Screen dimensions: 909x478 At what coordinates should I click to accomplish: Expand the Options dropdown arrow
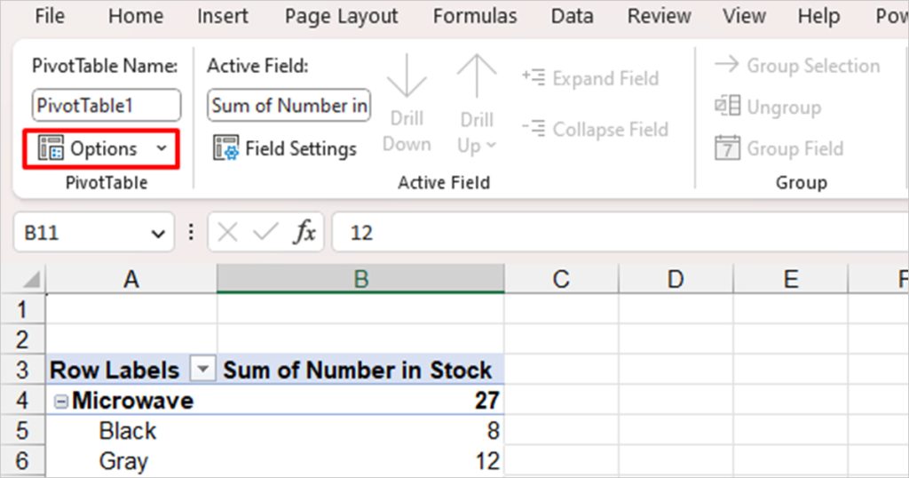(x=162, y=148)
